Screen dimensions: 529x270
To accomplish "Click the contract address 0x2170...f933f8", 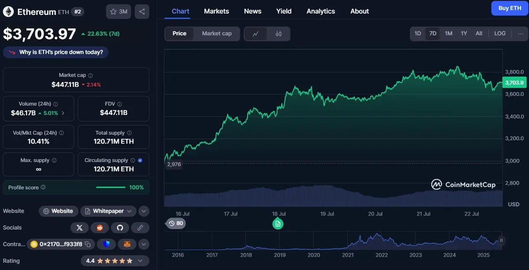I will coord(61,244).
